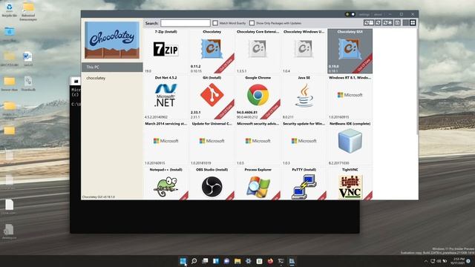This screenshot has width=475, height=267.
Task: Enable Show Only Packages with Updates
Action: (252, 23)
